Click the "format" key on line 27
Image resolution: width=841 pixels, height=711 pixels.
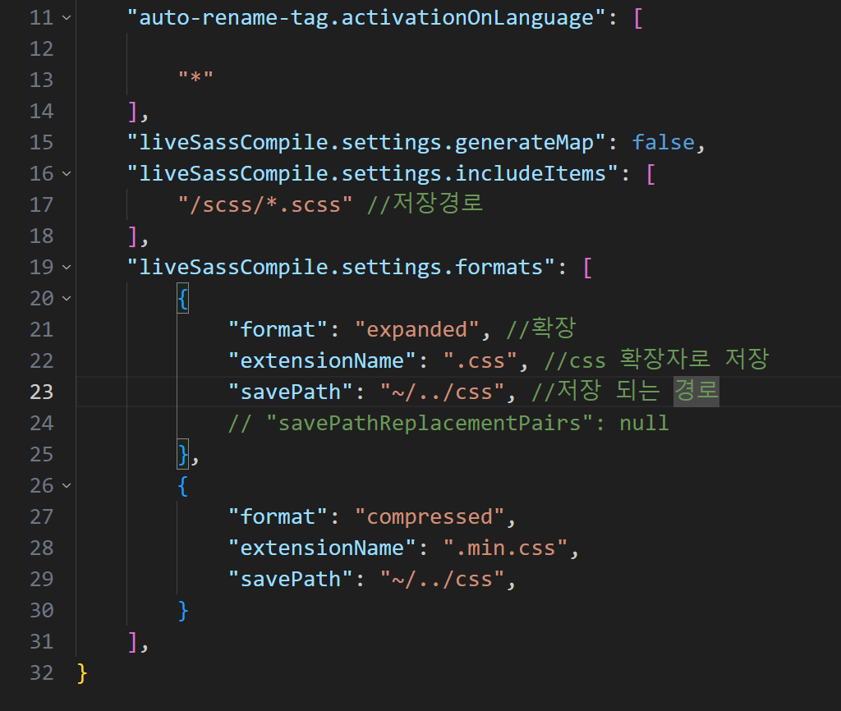[x=278, y=517]
